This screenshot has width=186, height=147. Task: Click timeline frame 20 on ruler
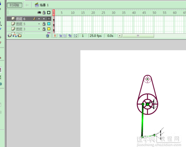[x=93, y=13]
